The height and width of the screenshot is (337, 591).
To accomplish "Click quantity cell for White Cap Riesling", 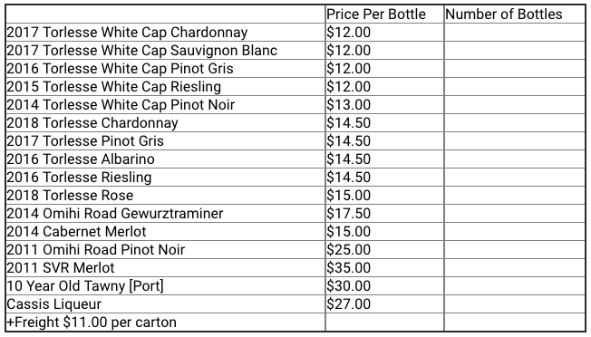I will click(515, 87).
